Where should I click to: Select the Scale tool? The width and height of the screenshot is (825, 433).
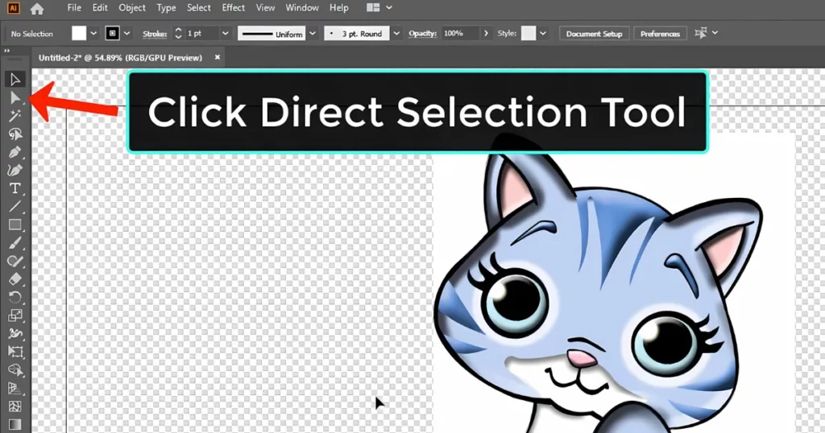tap(15, 315)
